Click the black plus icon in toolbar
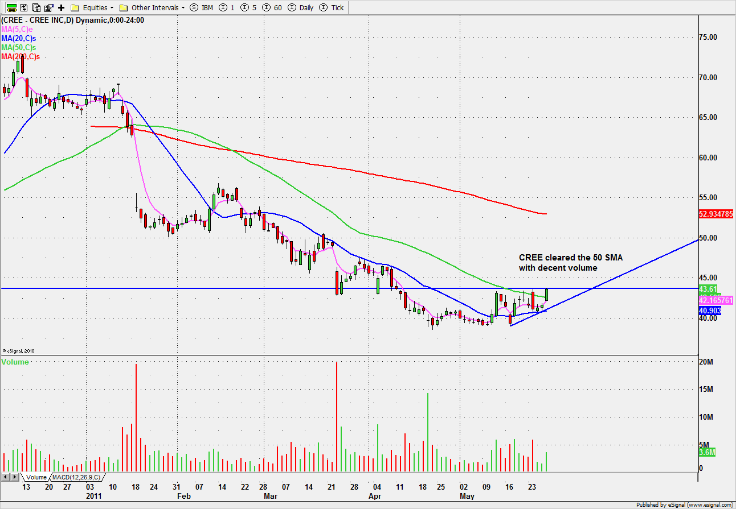 pyautogui.click(x=61, y=7)
